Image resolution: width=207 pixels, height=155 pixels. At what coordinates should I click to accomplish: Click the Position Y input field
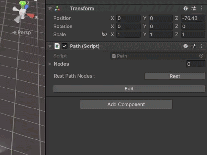(161, 18)
